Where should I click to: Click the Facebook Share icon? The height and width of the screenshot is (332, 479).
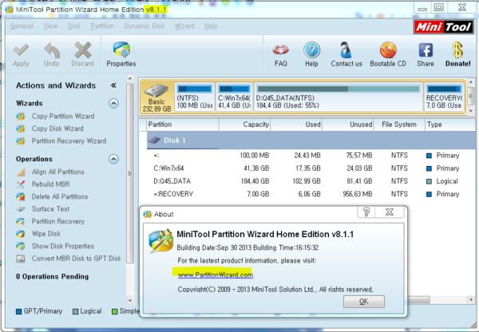coord(426,49)
